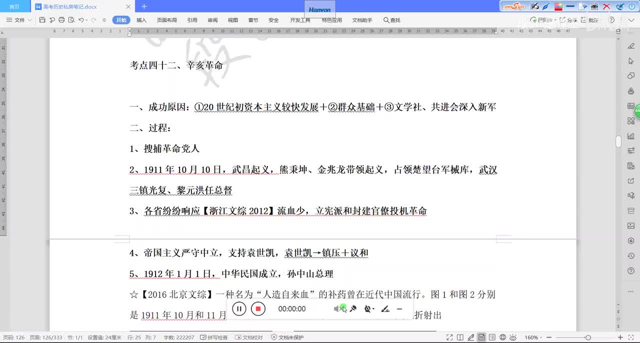Click the zoom out minus button
The image size is (640, 343).
coord(549,337)
